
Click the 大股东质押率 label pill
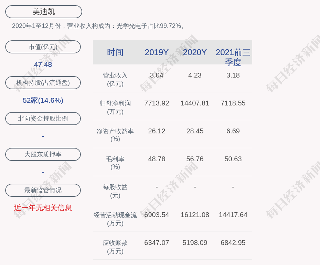(43, 154)
